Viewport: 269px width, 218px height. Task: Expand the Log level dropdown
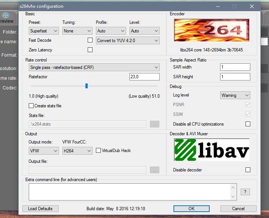pyautogui.click(x=235, y=95)
